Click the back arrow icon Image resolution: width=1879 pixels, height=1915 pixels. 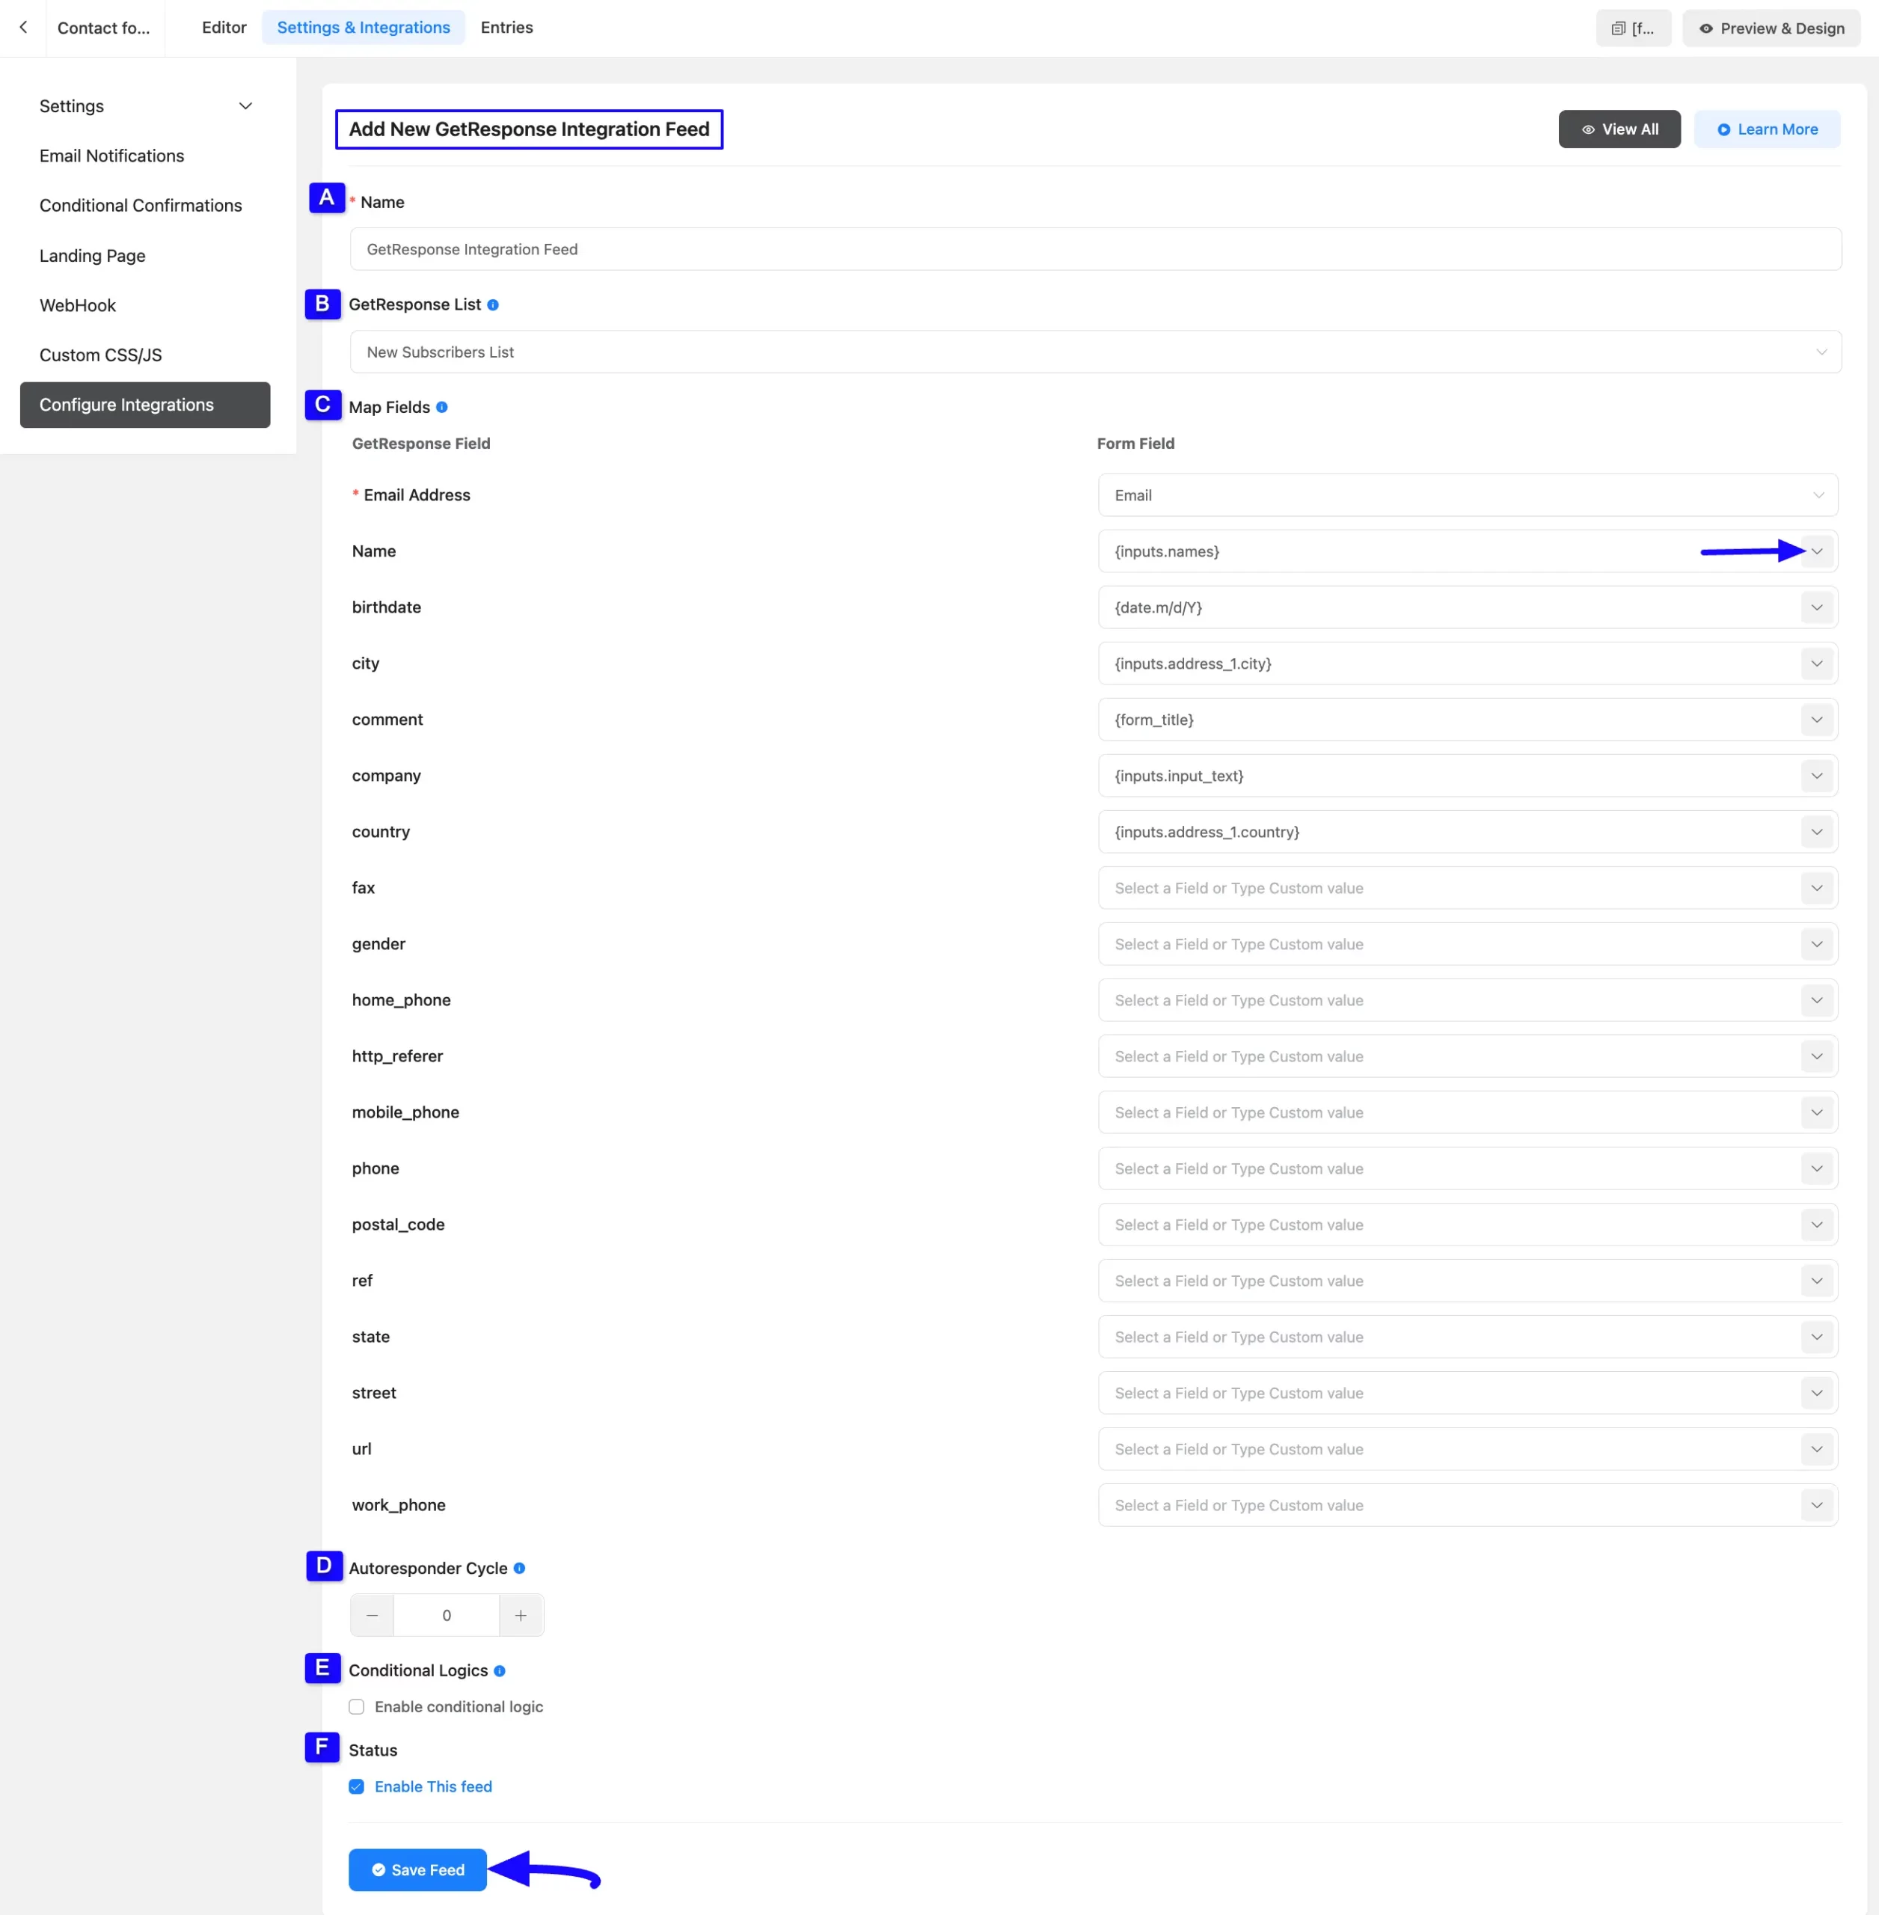click(24, 28)
